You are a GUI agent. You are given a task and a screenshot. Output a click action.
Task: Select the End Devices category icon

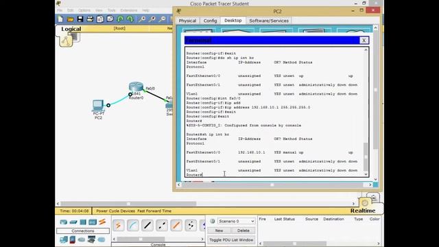point(64,239)
